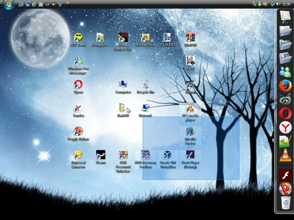
Task: Click the green checkmark tray icon
Action: point(255,4)
